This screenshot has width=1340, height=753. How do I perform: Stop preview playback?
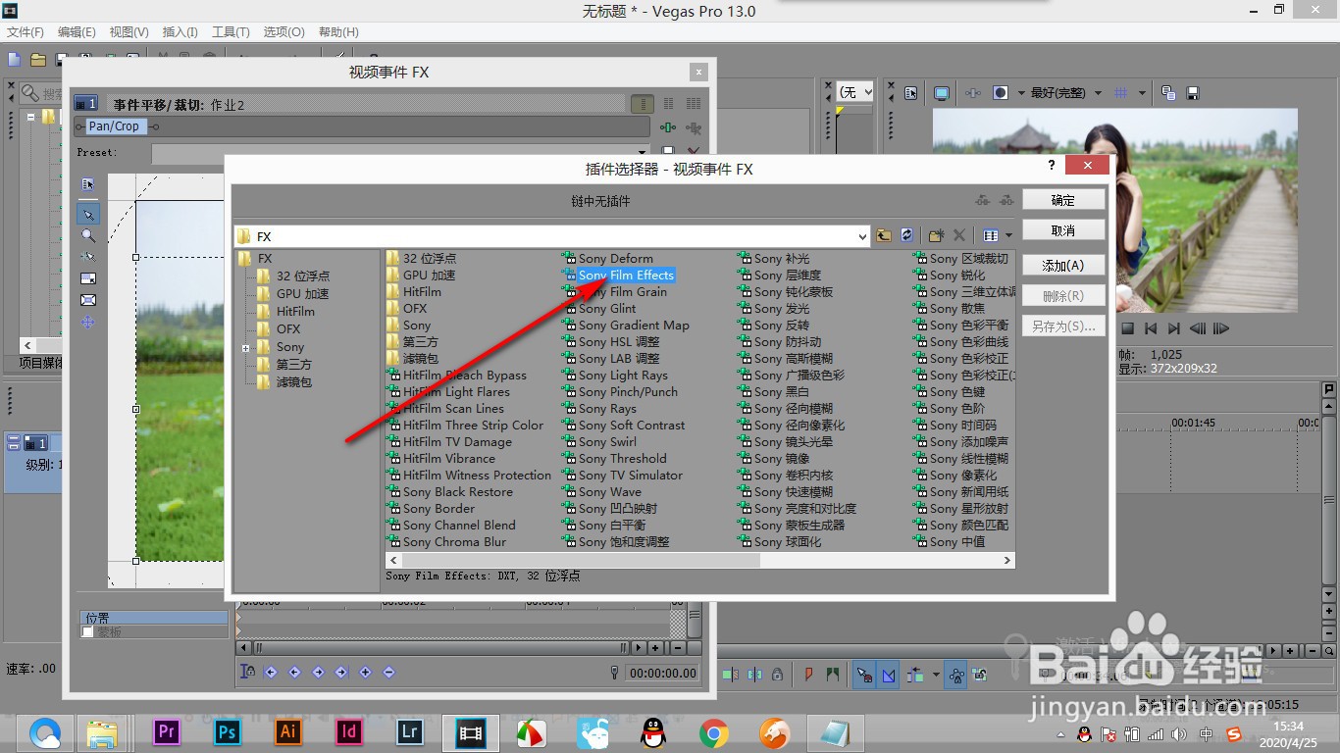pyautogui.click(x=1128, y=328)
